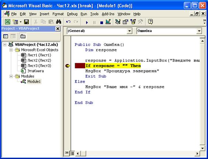Click horizontal scrollbar left arrow
The height and width of the screenshot is (159, 208).
point(78,153)
